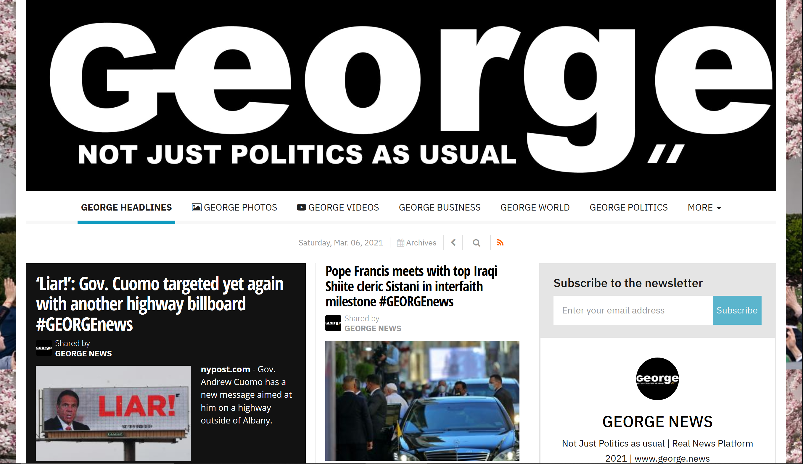Click the orange RSS feed icon
Viewport: 803px width, 464px height.
[x=500, y=243]
